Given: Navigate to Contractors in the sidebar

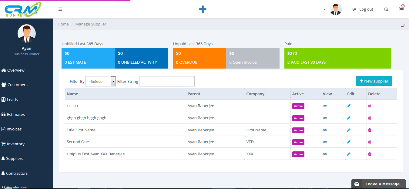Looking at the screenshot, I should 16,173.
